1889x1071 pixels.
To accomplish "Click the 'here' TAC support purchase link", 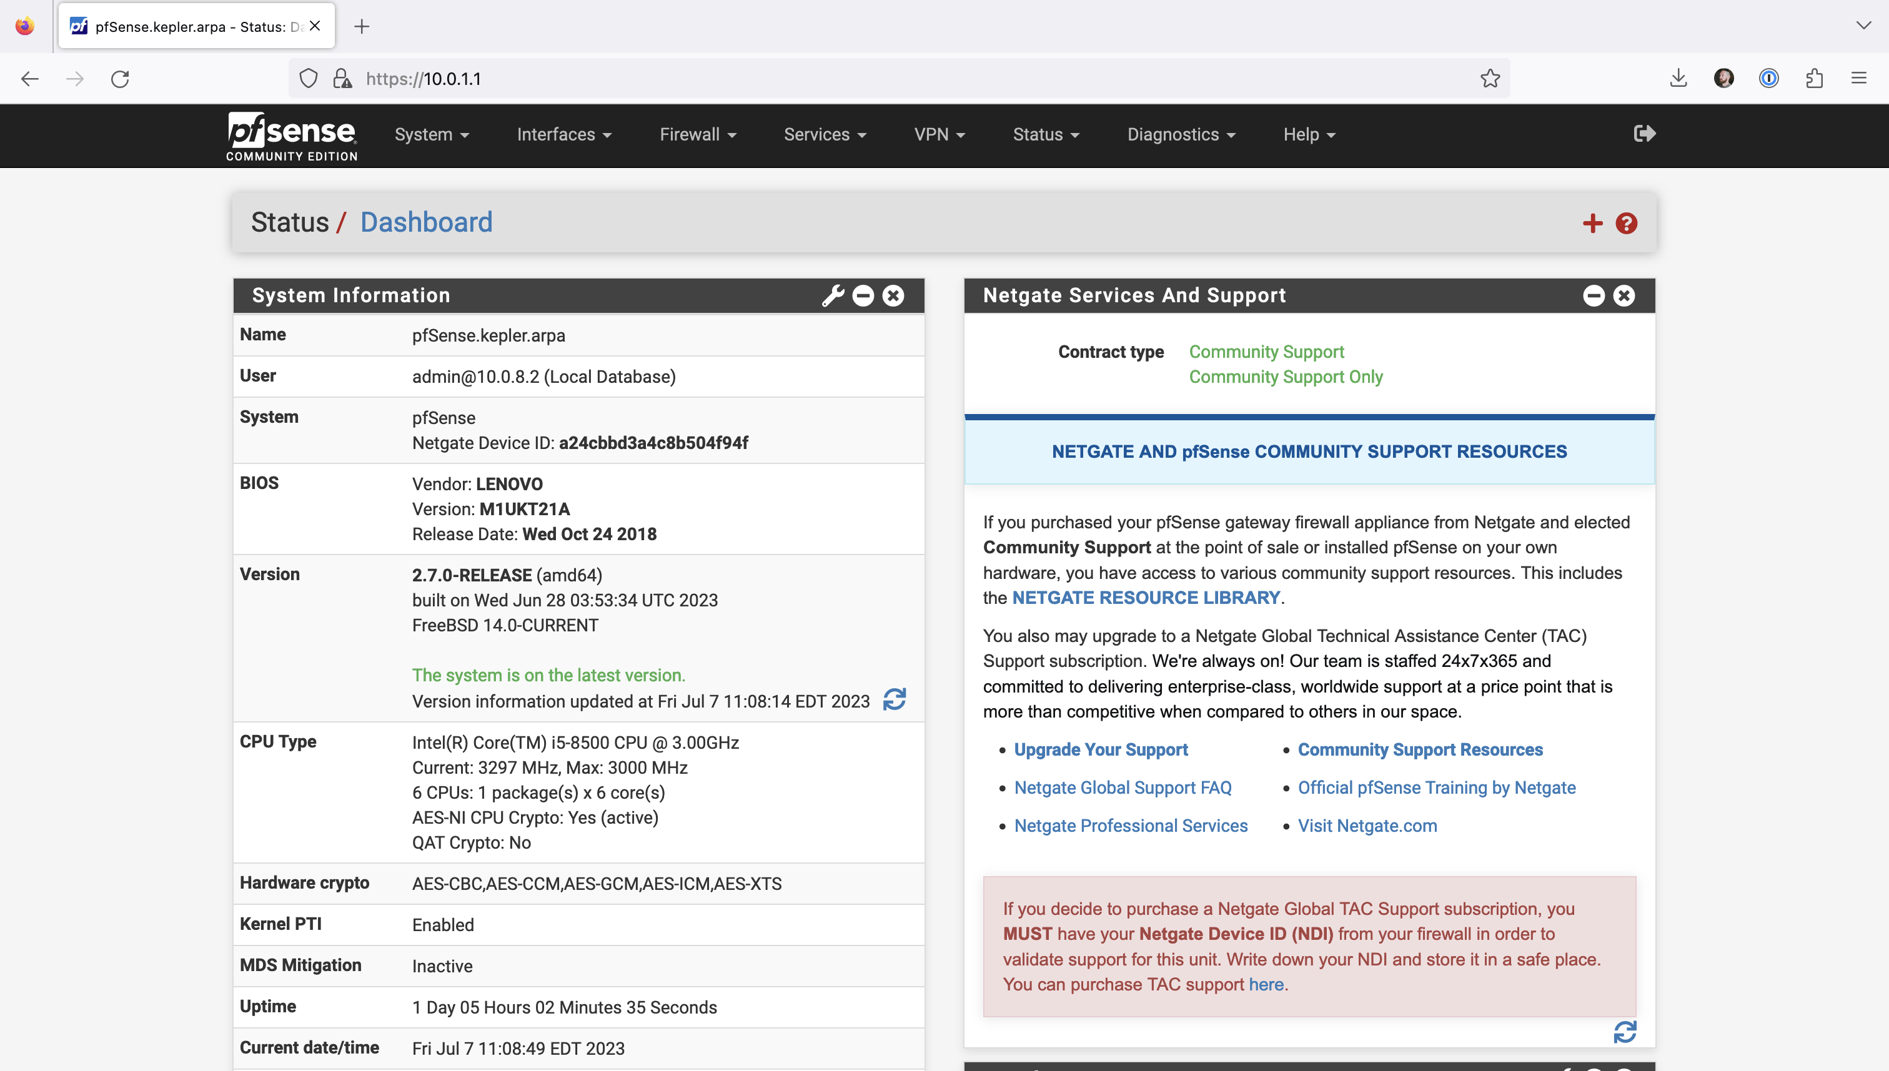I will (1265, 984).
